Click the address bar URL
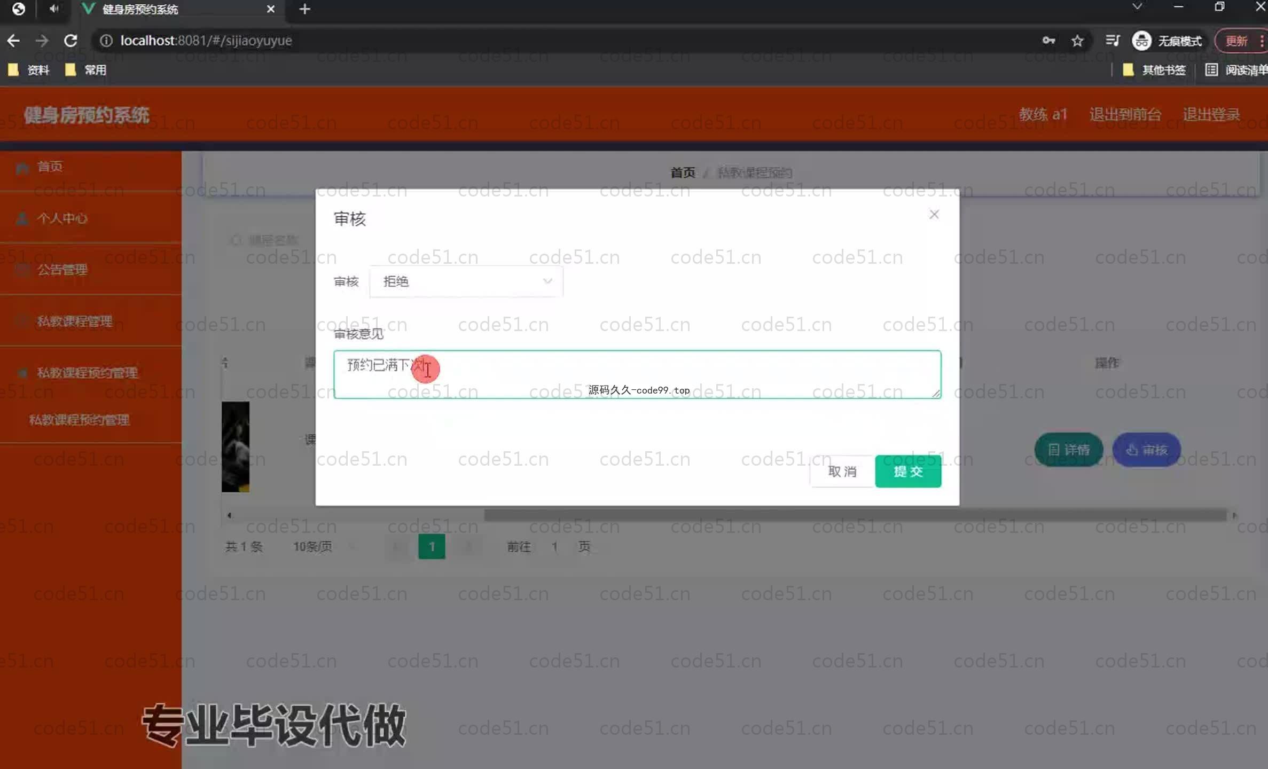 pos(206,41)
